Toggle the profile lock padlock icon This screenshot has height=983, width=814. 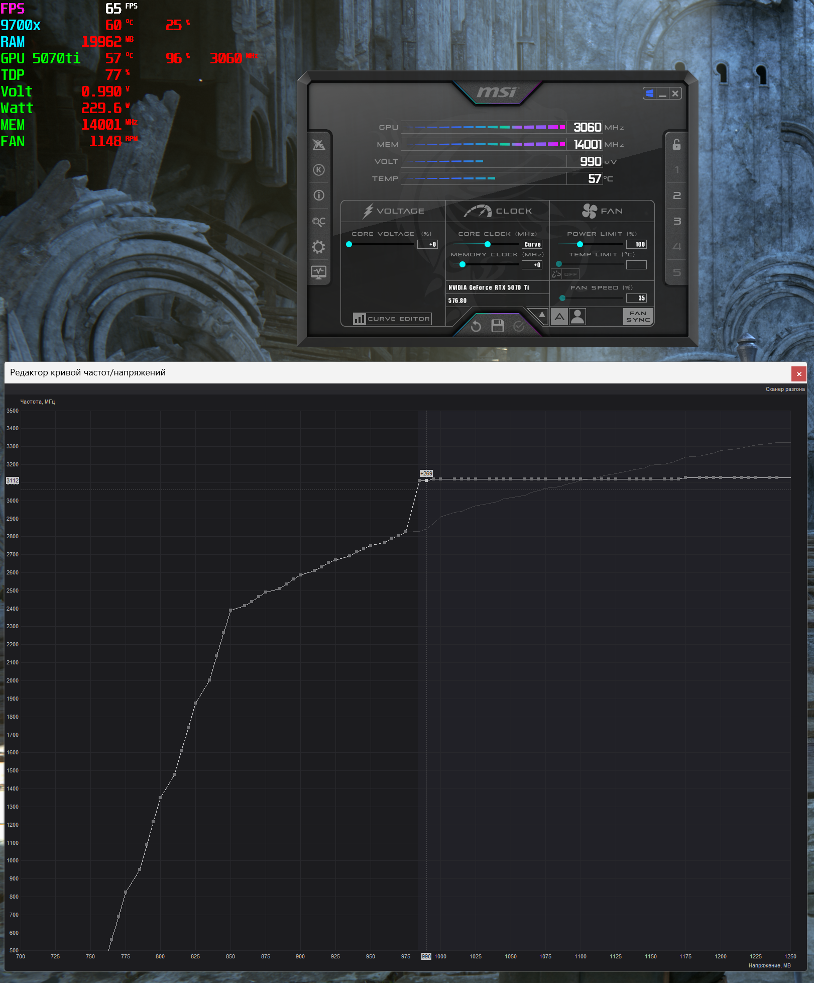pos(677,145)
